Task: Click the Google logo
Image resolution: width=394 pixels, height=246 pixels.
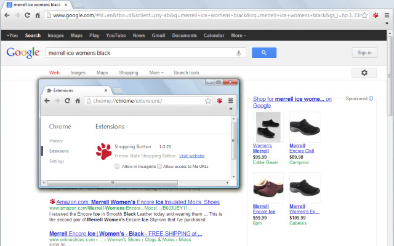Action: 23,53
